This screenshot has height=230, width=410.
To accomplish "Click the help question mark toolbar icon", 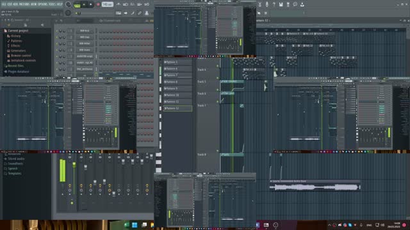I will [274, 4].
